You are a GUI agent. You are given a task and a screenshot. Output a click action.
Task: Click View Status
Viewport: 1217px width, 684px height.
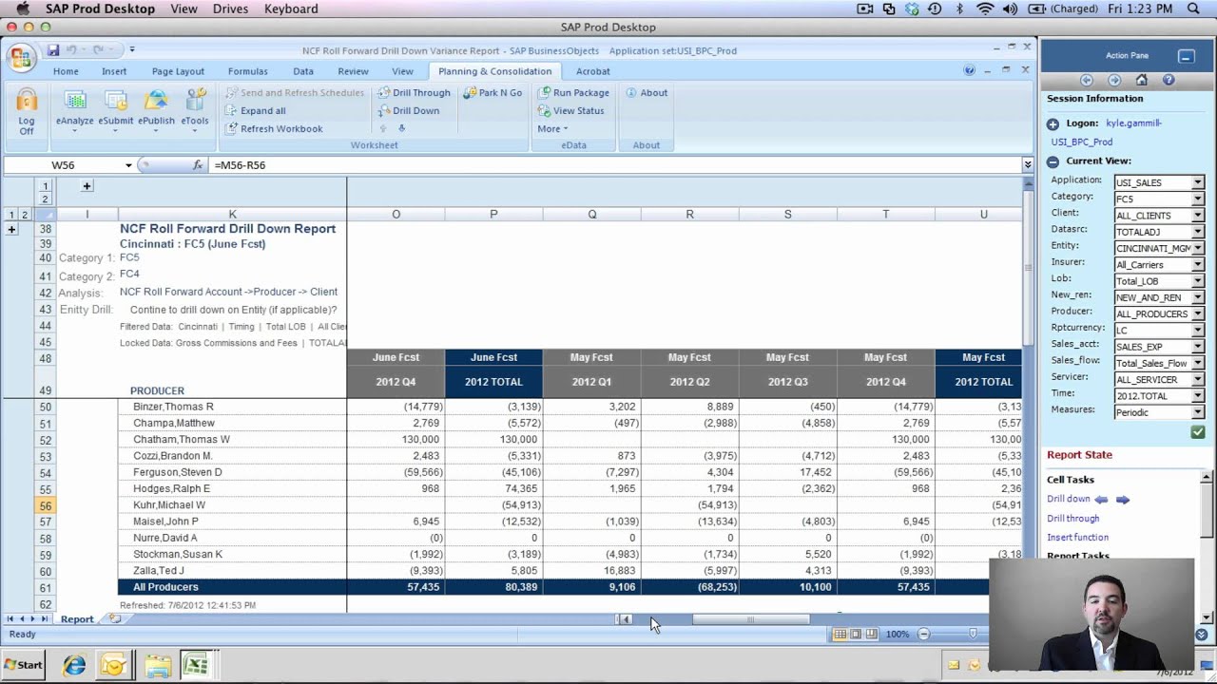[x=570, y=110]
